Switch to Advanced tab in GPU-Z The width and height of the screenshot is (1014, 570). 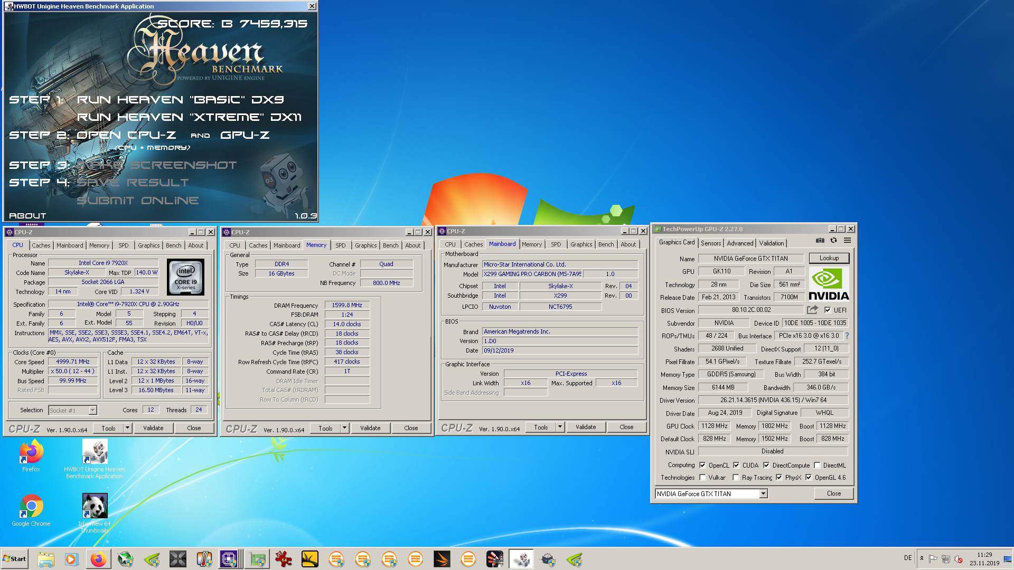click(x=740, y=243)
